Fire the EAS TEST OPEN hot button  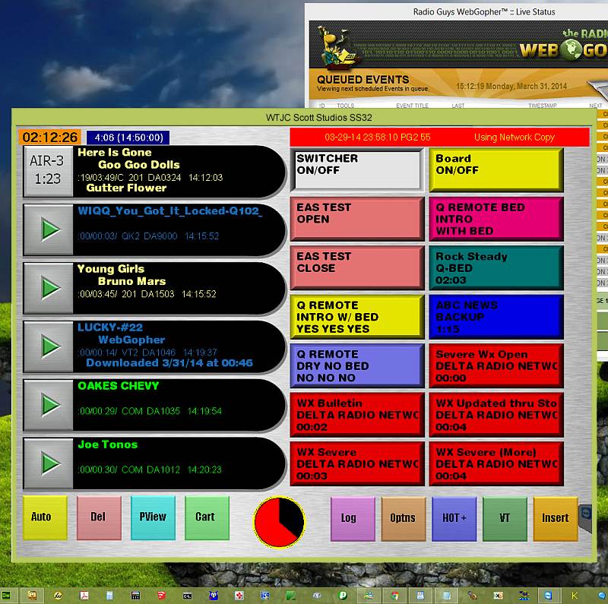pyautogui.click(x=356, y=218)
